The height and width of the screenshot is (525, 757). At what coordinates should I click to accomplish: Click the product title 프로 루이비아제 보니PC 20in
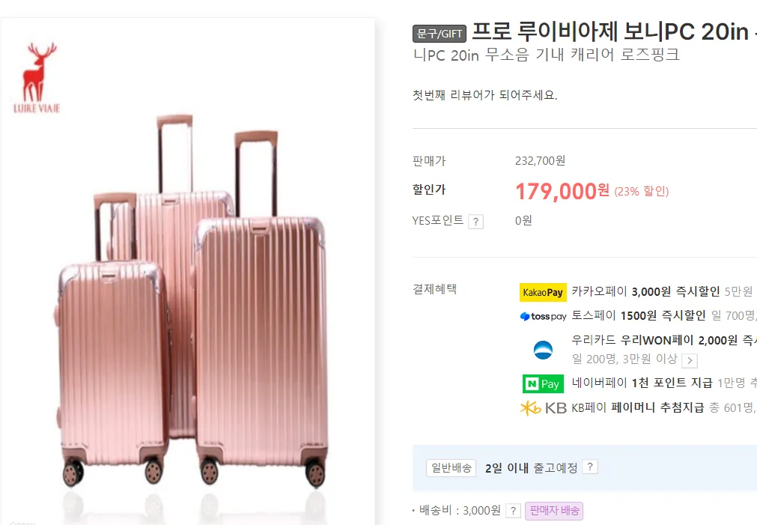[x=610, y=32]
